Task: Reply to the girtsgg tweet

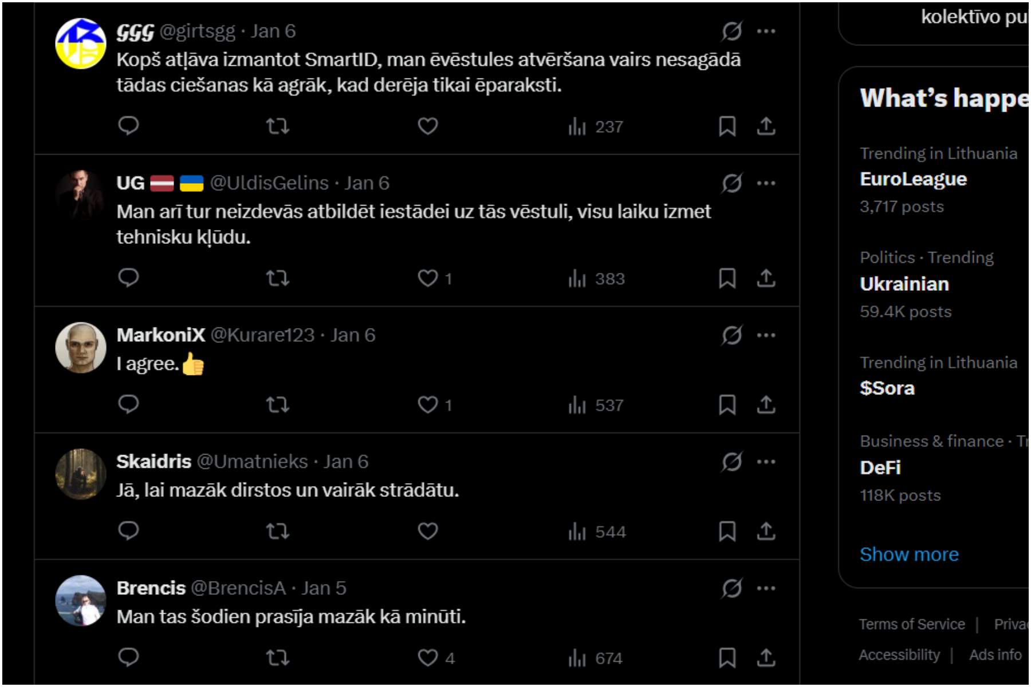Action: pos(128,125)
